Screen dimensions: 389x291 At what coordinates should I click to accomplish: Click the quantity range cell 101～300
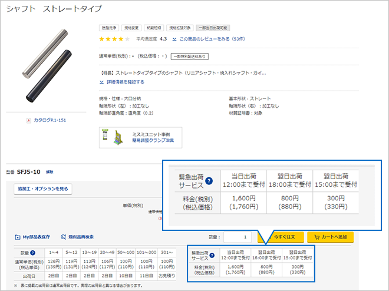pyautogui.click(x=146, y=253)
